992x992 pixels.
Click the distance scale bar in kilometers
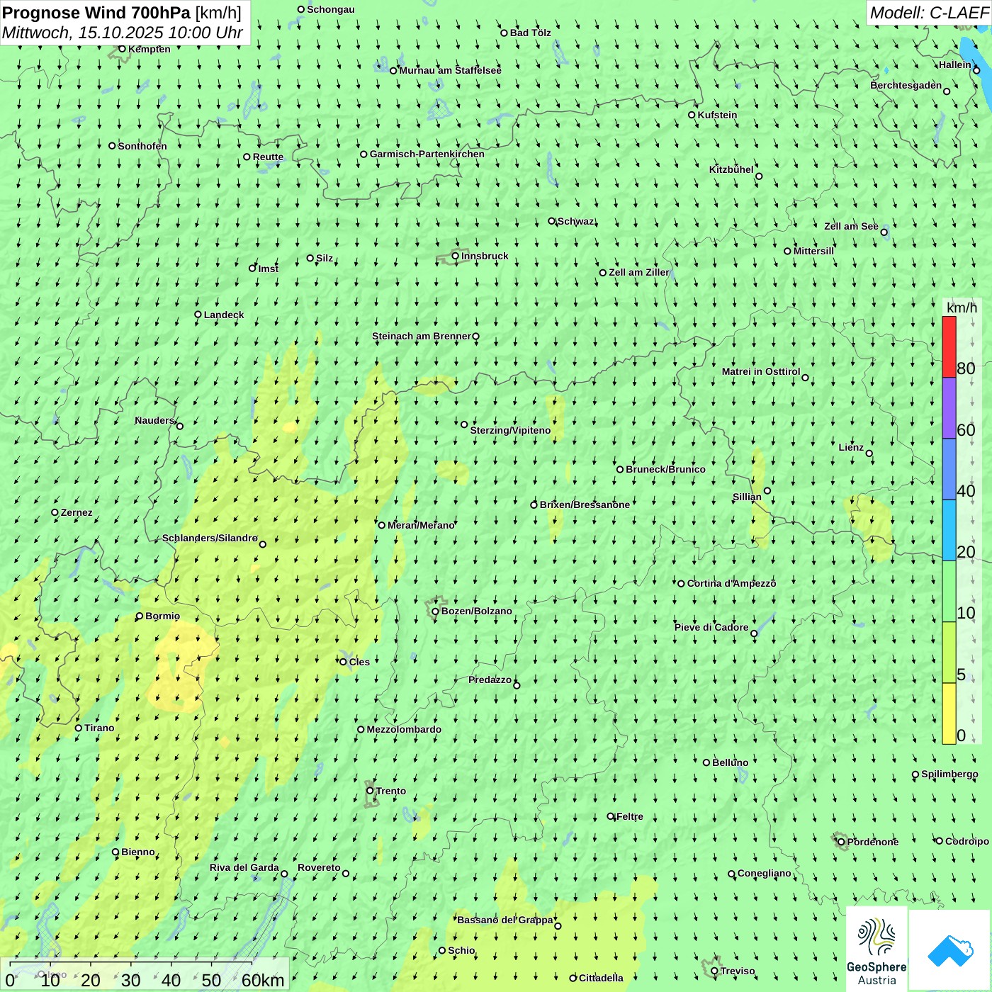click(x=145, y=975)
